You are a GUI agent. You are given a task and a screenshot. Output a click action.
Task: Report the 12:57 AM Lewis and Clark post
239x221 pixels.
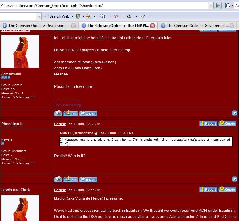coord(208,189)
